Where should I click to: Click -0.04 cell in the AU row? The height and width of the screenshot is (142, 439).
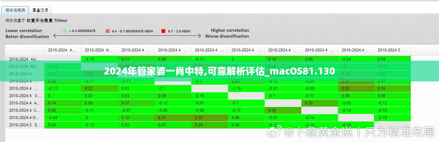pos(356,59)
